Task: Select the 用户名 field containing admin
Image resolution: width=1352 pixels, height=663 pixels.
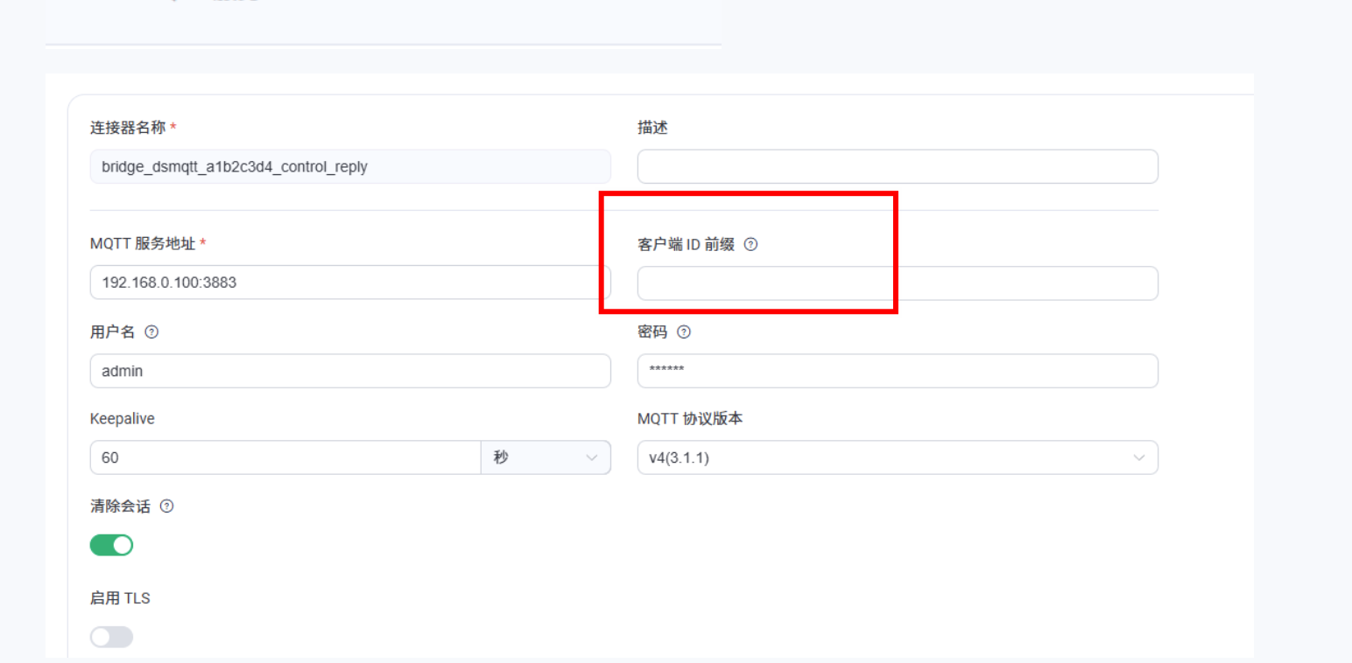Action: pos(350,371)
